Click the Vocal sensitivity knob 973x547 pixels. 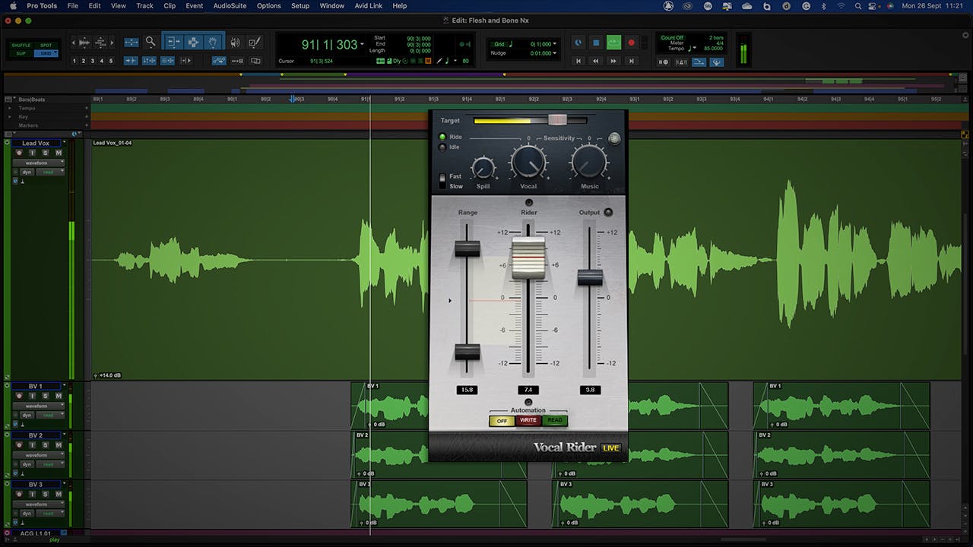click(x=528, y=162)
